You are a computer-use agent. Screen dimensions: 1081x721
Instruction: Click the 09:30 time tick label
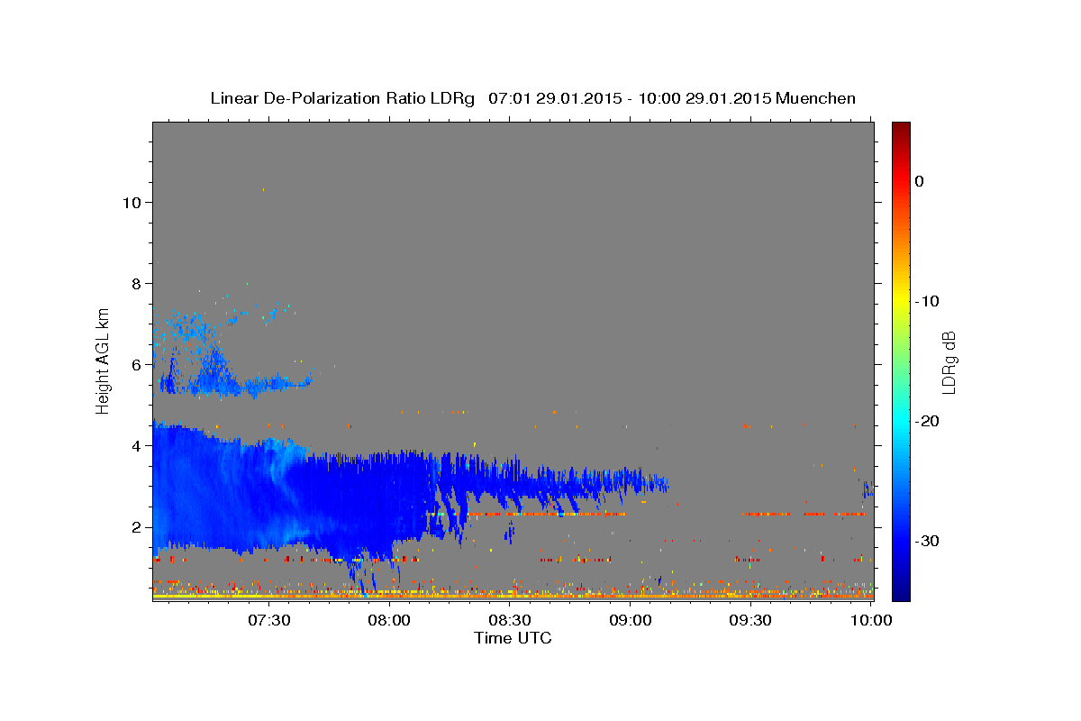(750, 621)
